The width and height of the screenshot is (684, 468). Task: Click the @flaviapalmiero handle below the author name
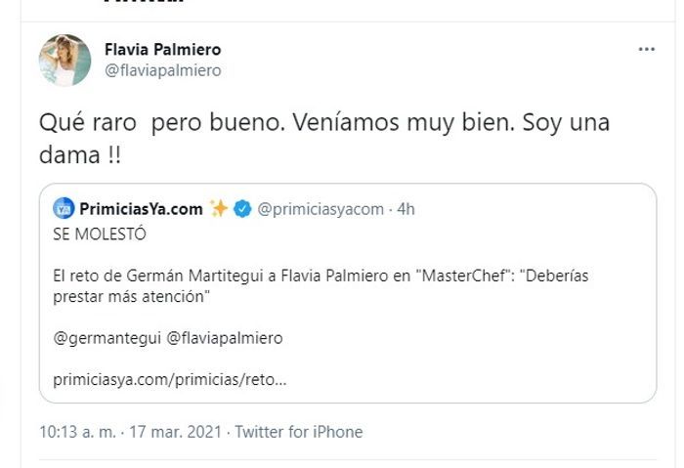coord(162,70)
